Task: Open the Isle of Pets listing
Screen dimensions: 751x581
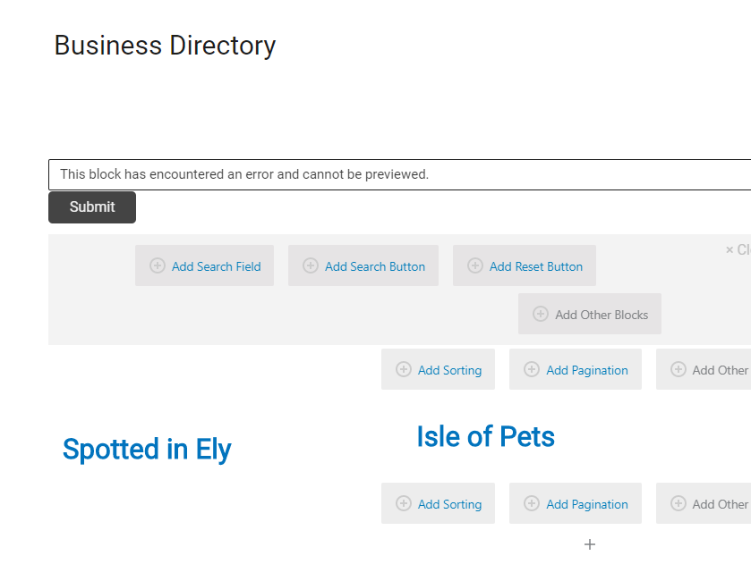Action: coord(485,436)
